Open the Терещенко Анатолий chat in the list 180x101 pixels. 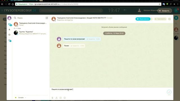(31, 24)
